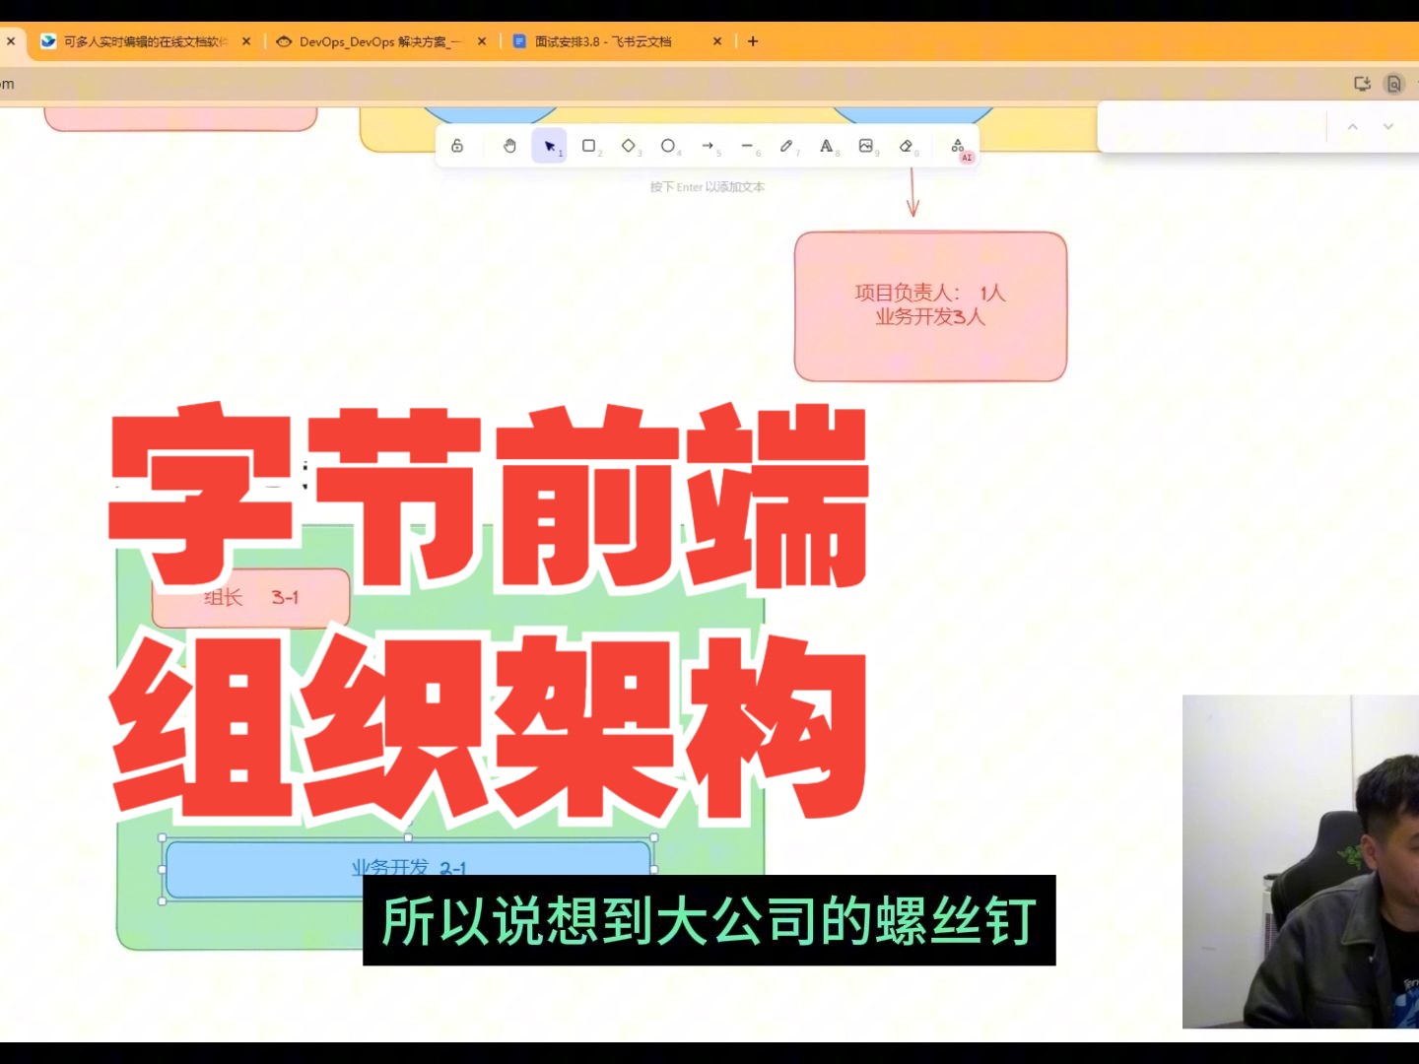The width and height of the screenshot is (1419, 1064).
Task: Go to previous find result arrow
Action: 1353,127
